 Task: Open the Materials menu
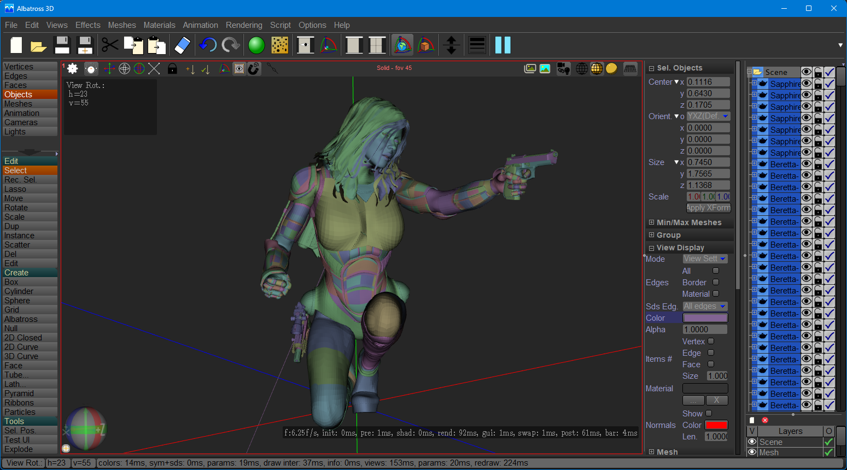tap(159, 25)
